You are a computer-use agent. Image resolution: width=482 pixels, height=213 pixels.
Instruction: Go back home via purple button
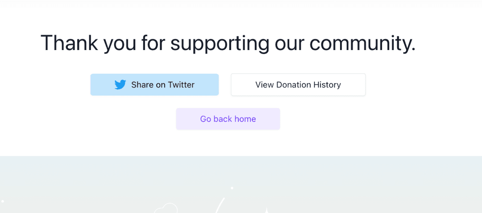click(x=228, y=119)
